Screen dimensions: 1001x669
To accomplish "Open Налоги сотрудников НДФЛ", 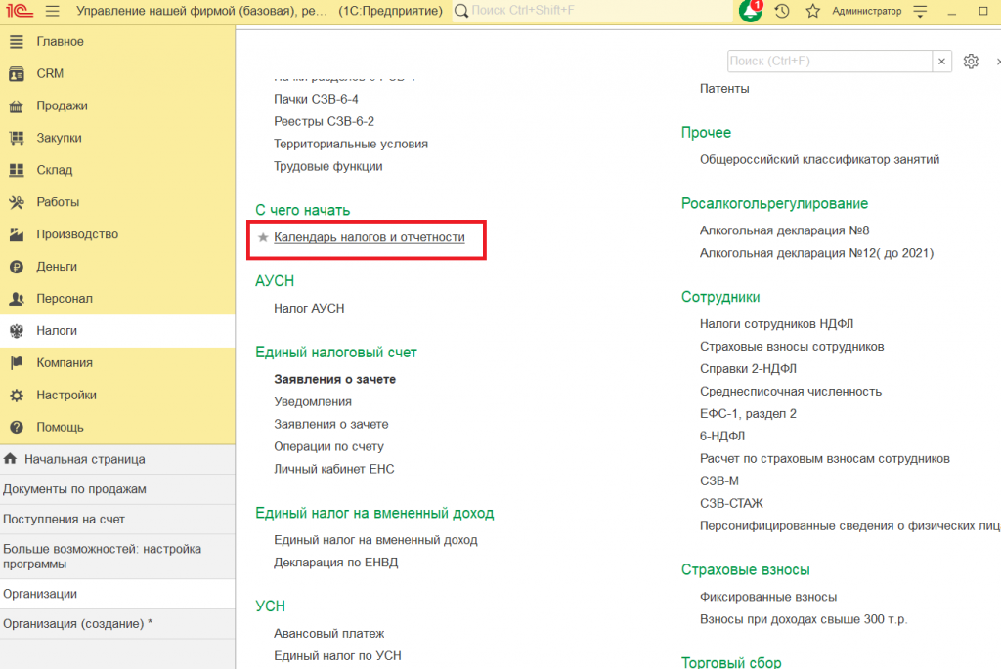I will (x=776, y=324).
